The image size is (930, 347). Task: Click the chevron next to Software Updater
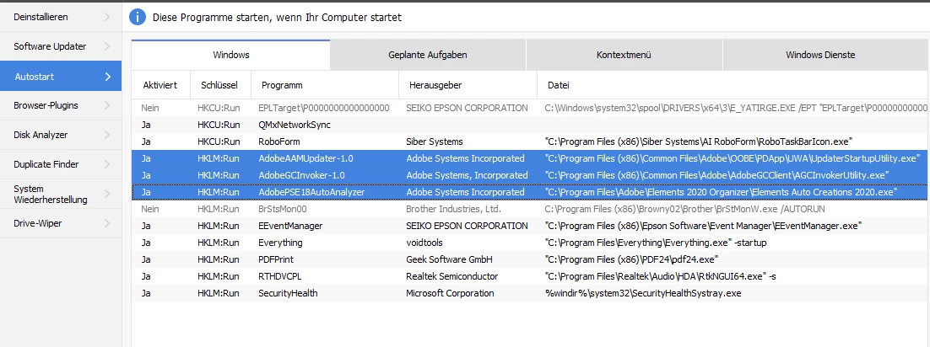point(107,46)
